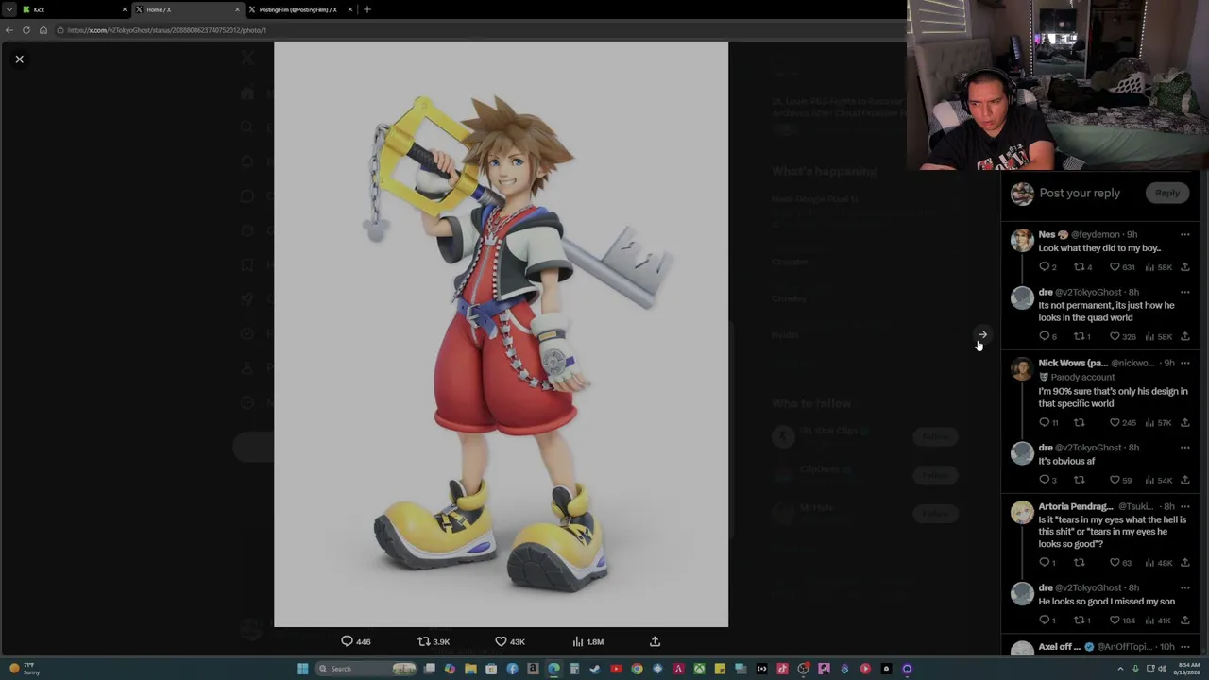Like dre's tweet with 326 likes

pyautogui.click(x=1122, y=336)
